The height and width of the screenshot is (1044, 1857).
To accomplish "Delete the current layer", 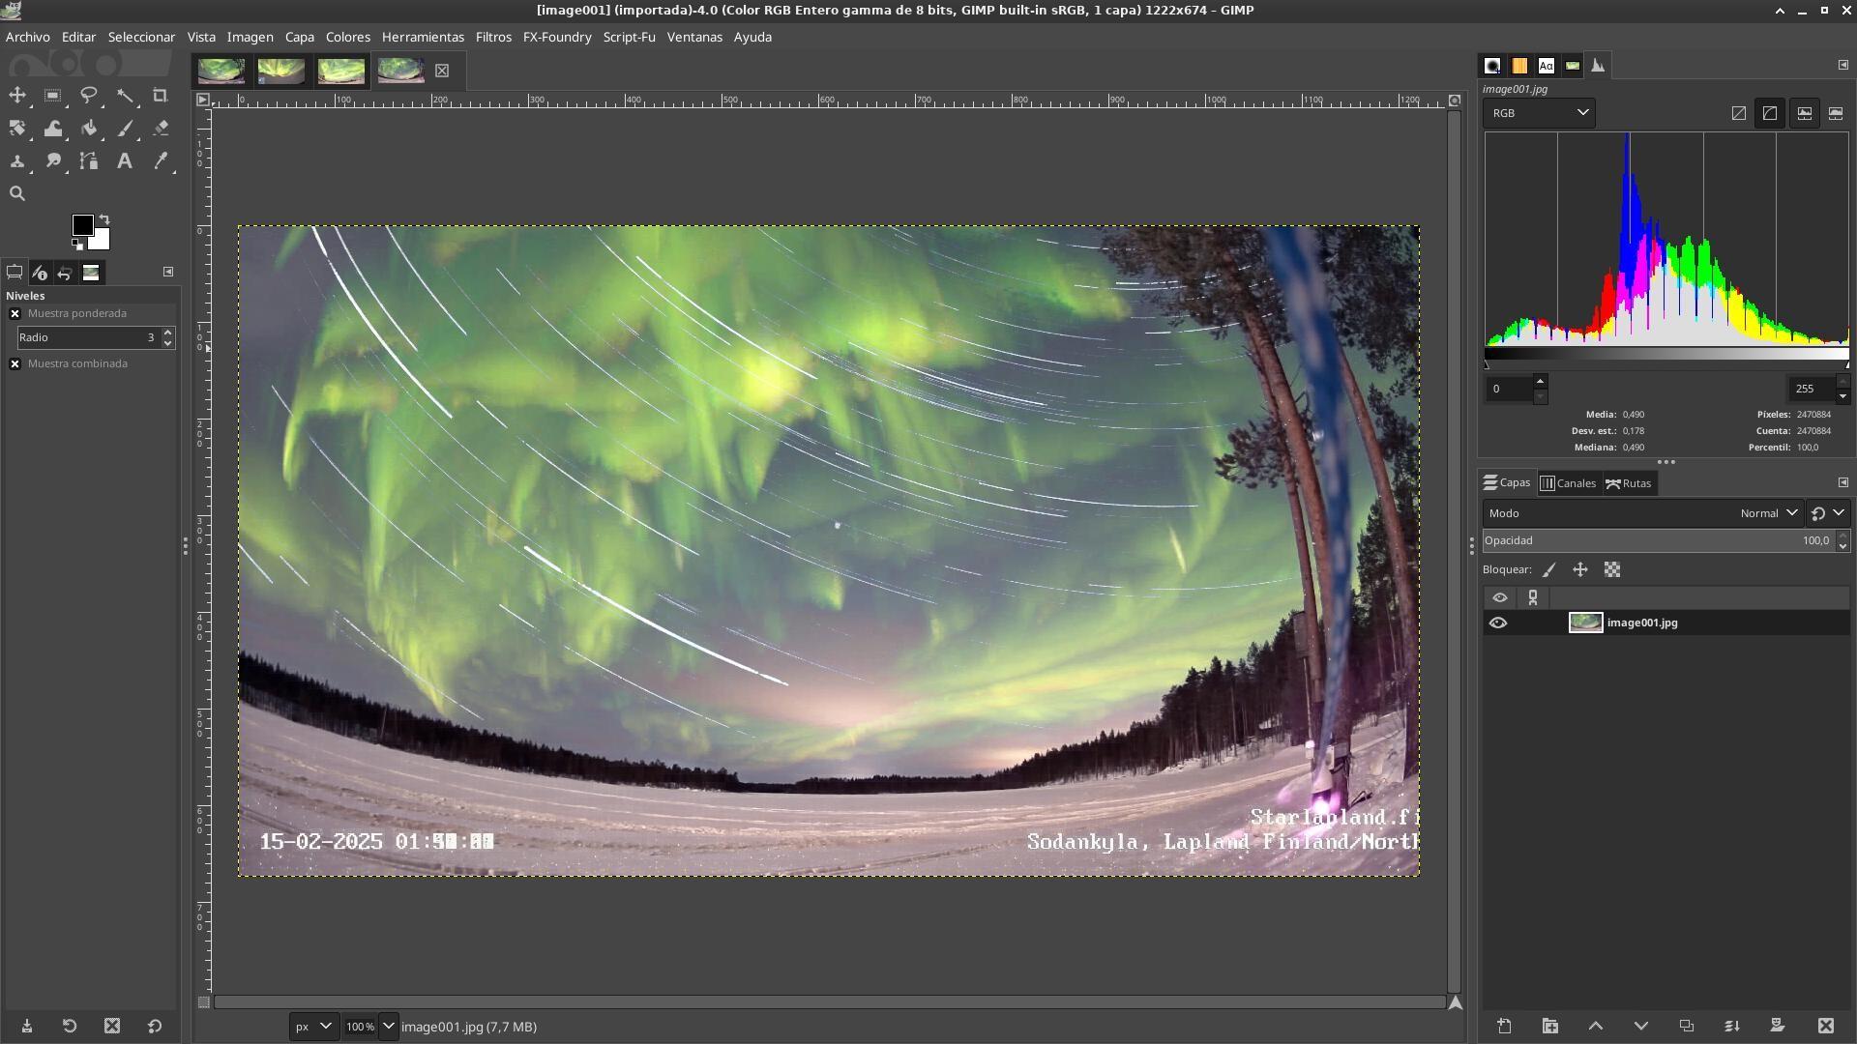I will coord(1825,1026).
